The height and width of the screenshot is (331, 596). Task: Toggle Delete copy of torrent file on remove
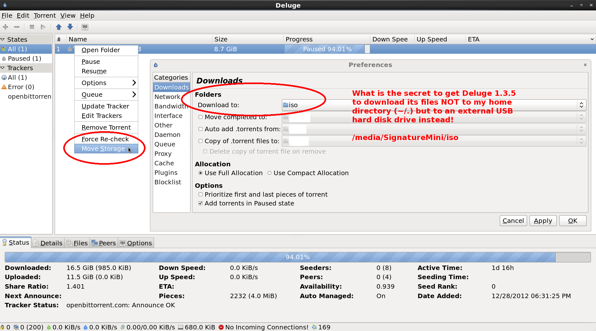click(205, 151)
